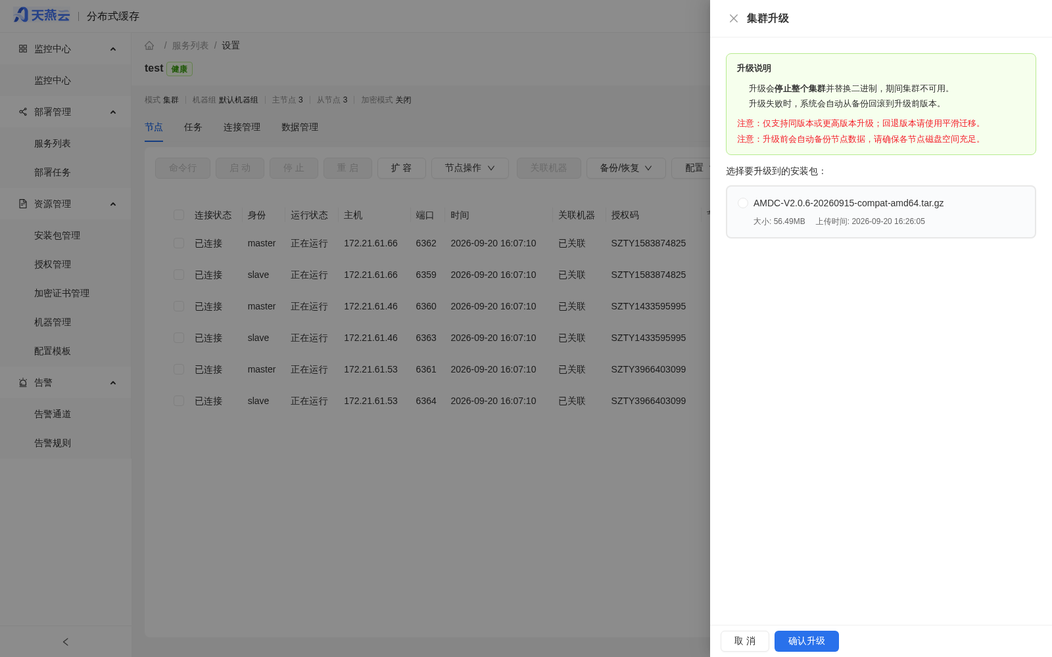Click the 扩容 button
Viewport: 1052px width, 657px height.
point(402,168)
